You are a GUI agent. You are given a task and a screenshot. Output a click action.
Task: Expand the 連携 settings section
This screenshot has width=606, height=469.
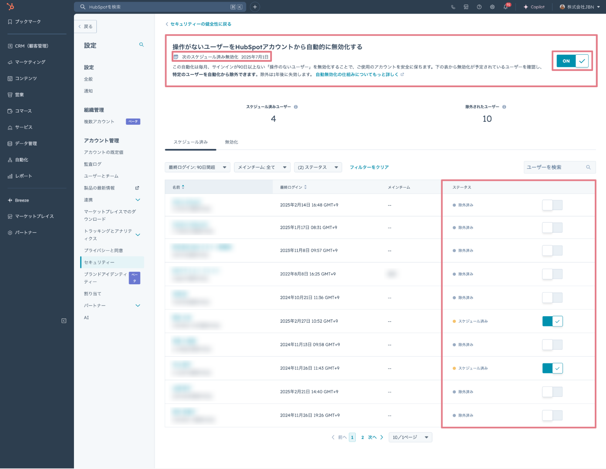138,200
